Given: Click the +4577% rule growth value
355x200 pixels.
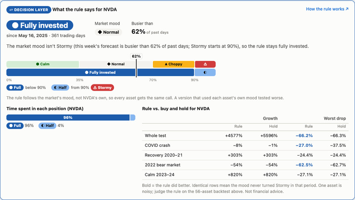Looking at the screenshot, I should click(233, 135).
